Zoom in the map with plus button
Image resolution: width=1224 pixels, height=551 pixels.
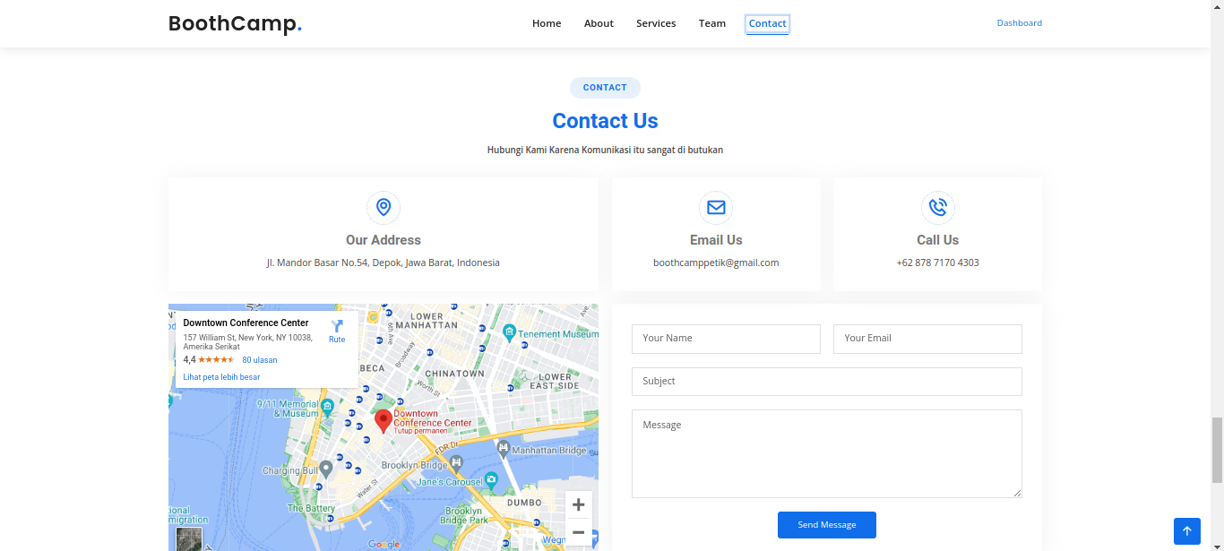[579, 504]
